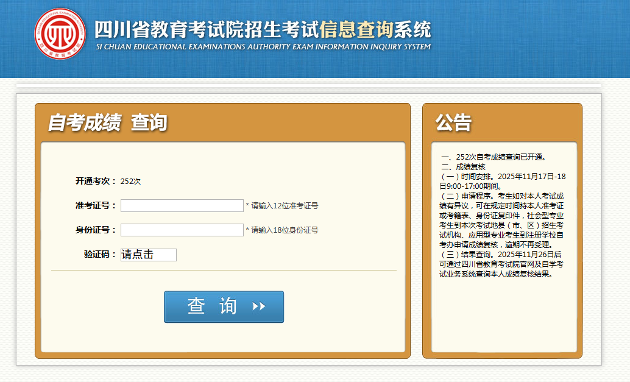Select the 自考成绩 查询 panel heading

pyautogui.click(x=107, y=122)
